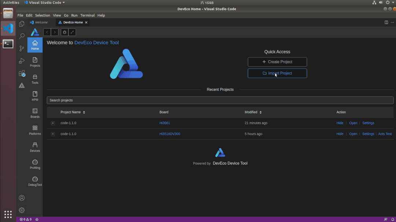
Task: Click the Hi3516DV300 board link
Action: point(170,134)
